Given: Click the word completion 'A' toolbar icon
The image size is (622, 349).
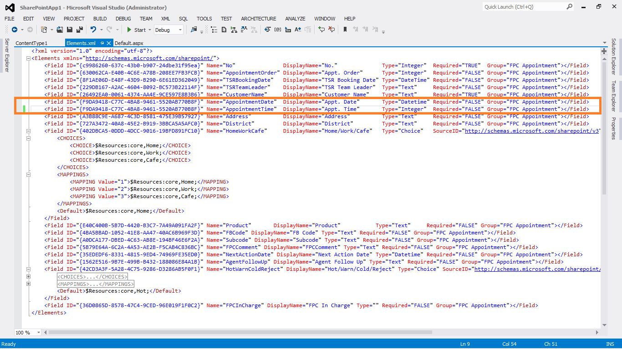Looking at the screenshot, I should click(298, 30).
